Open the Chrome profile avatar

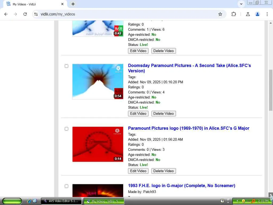(258, 14)
